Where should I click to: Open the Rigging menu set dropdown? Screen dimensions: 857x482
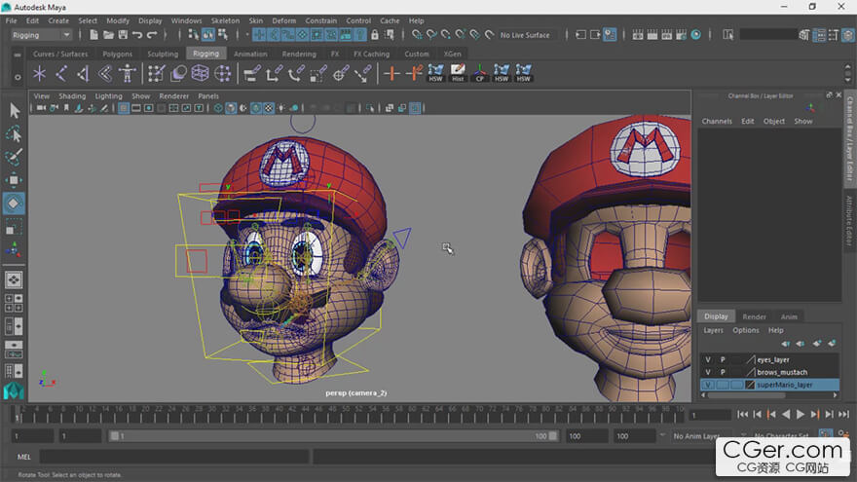click(x=41, y=35)
